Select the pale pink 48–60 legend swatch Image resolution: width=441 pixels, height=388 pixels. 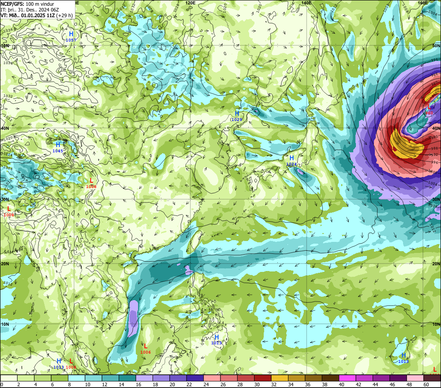click(415, 378)
